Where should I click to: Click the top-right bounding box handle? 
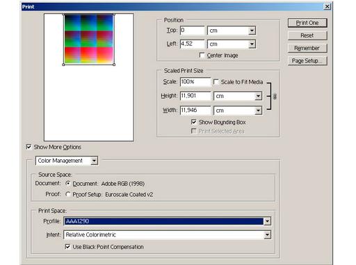tap(114, 15)
